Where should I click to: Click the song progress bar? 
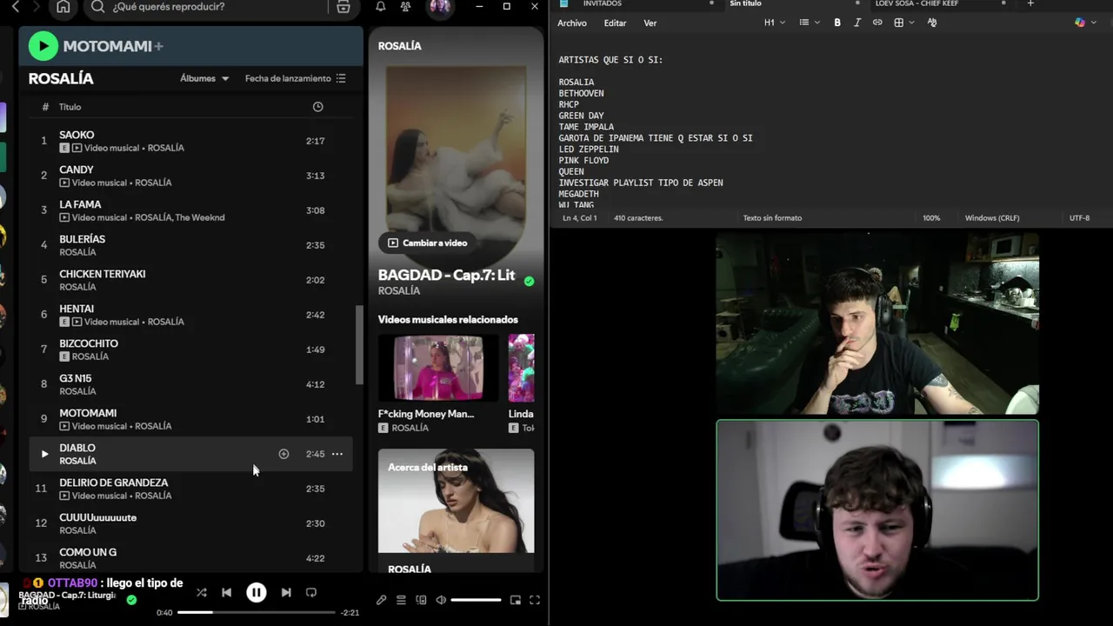click(257, 613)
